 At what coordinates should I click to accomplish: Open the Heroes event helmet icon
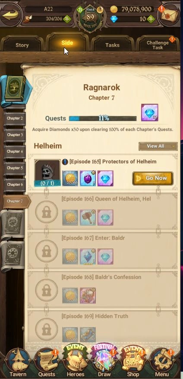tap(76, 361)
